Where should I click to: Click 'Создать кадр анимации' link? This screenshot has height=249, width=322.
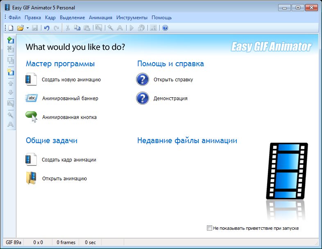coord(69,160)
